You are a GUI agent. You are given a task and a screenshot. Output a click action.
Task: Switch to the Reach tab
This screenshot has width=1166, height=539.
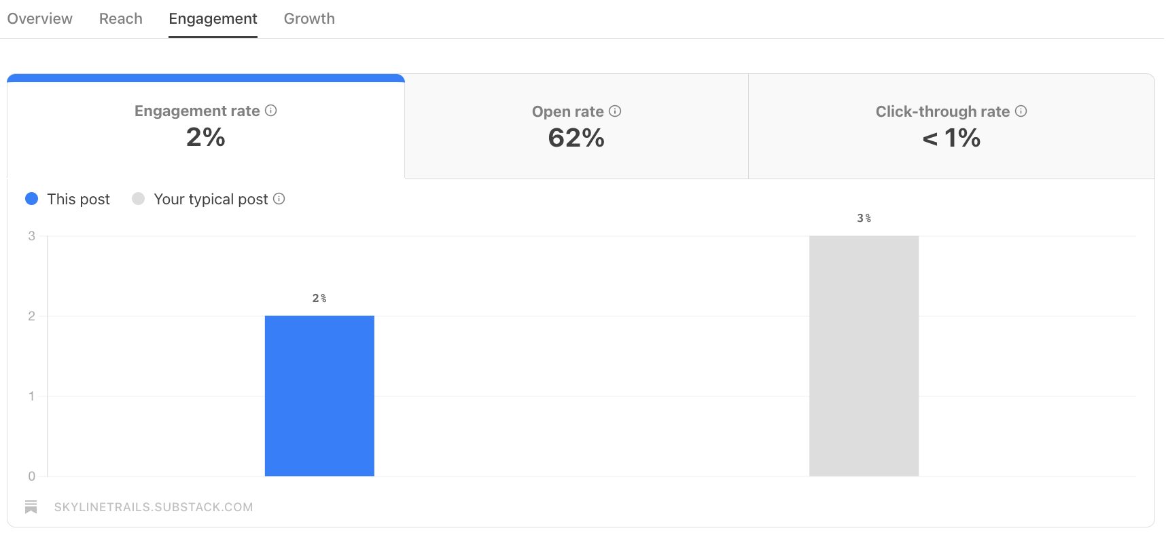(x=121, y=19)
